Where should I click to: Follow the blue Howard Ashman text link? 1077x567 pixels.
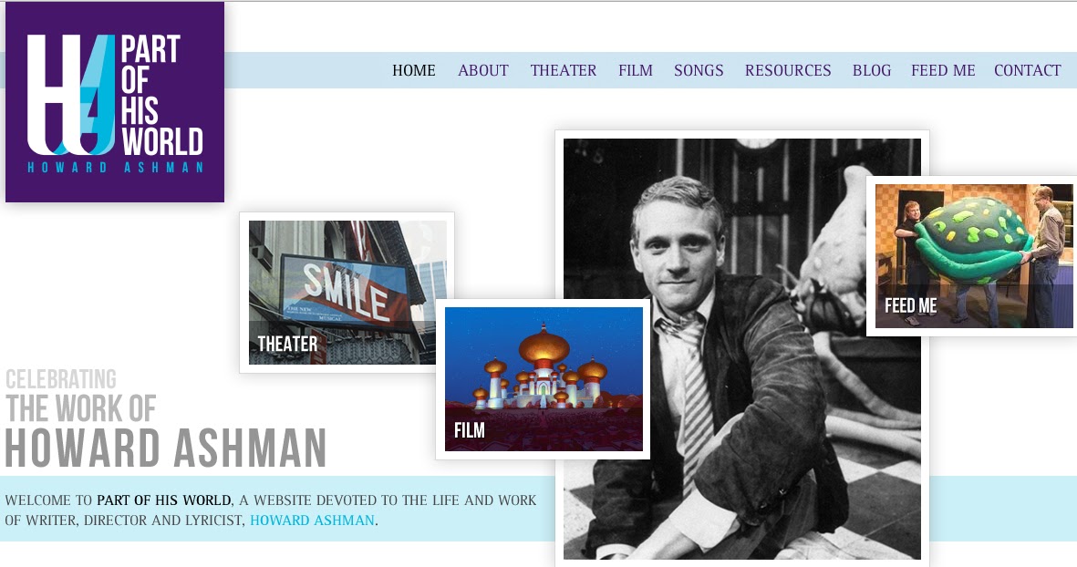tap(313, 521)
